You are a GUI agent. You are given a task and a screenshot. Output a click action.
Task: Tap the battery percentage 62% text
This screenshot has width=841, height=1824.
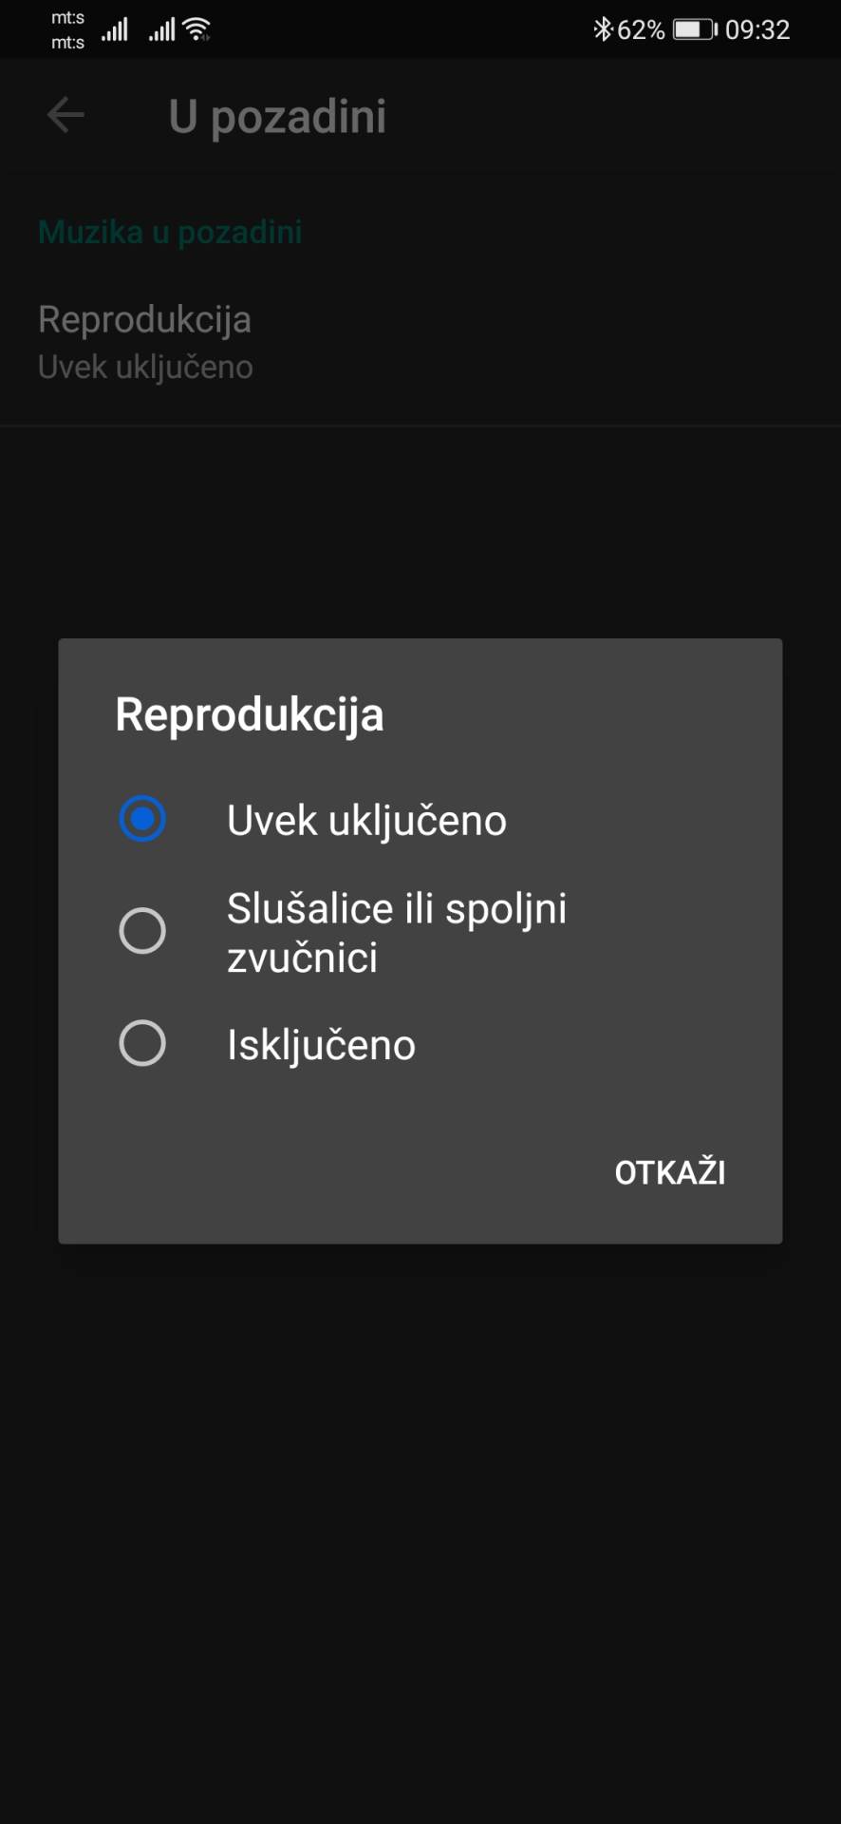coord(641,28)
